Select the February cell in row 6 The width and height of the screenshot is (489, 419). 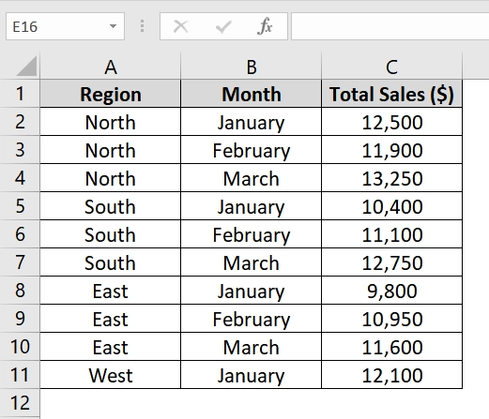coord(252,234)
